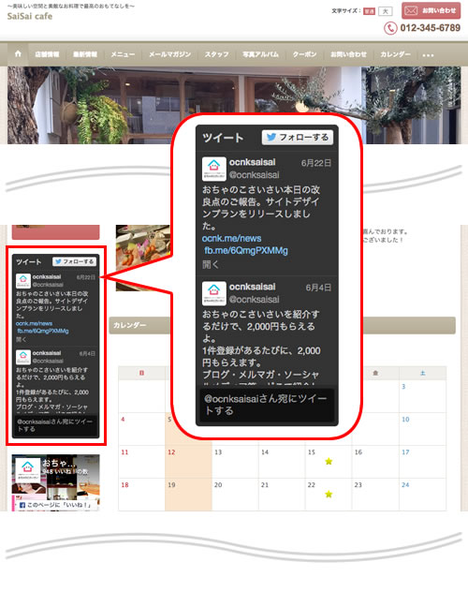
Task: Open the 写真アルバム navigation item
Action: click(x=260, y=54)
